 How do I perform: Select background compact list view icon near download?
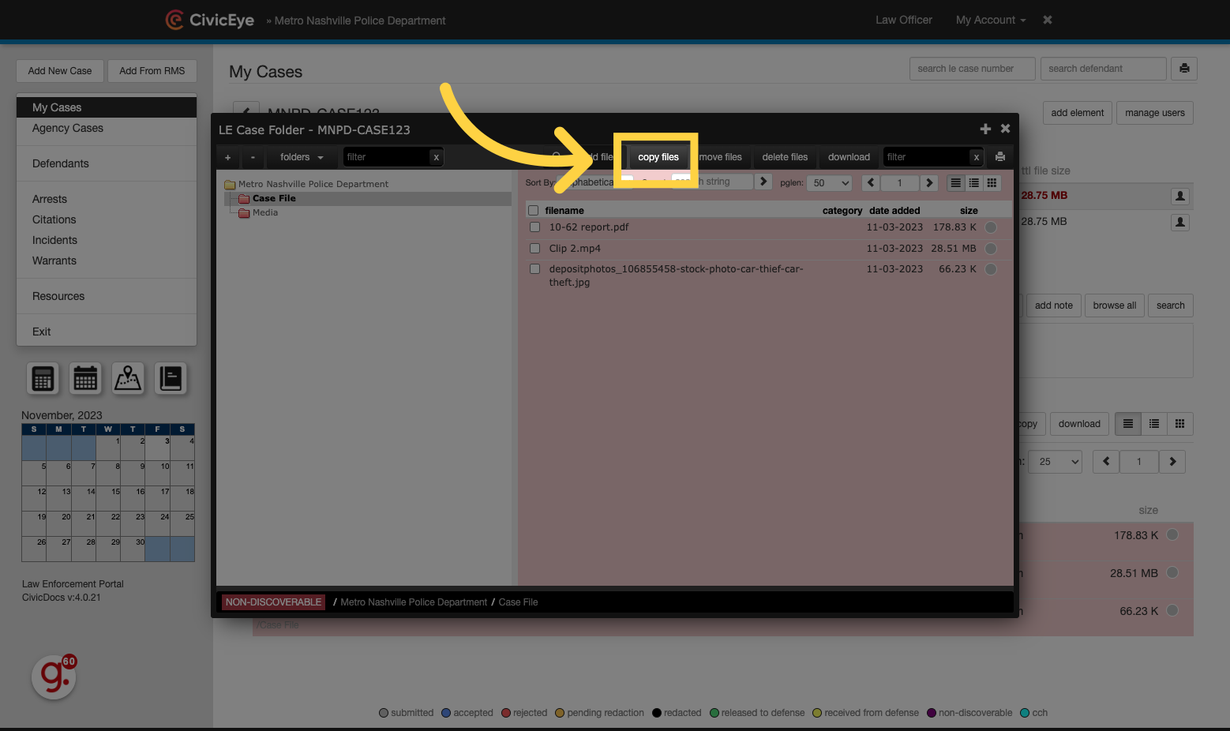click(x=1154, y=424)
